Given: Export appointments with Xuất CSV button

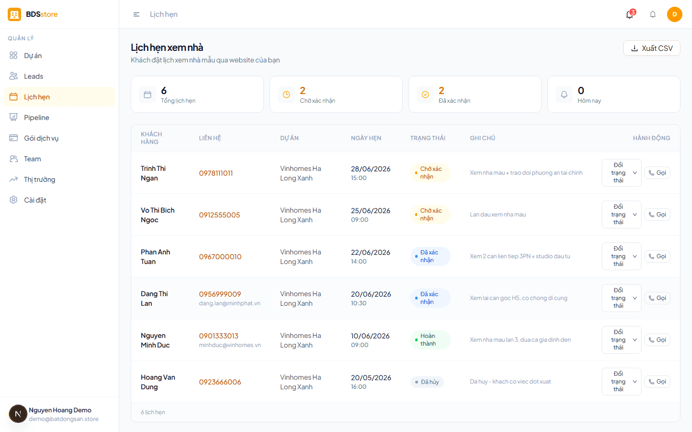Looking at the screenshot, I should coord(652,48).
